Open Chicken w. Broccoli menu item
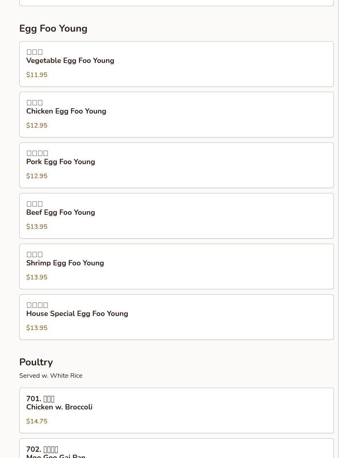 59,407
